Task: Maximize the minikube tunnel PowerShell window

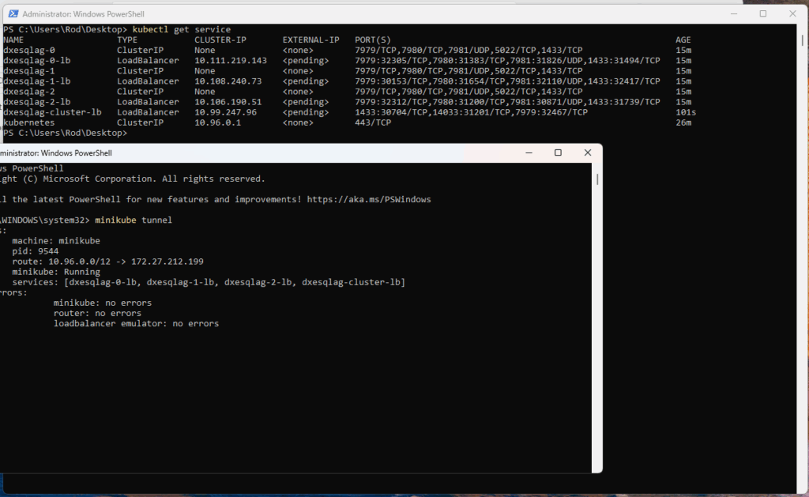Action: [558, 152]
